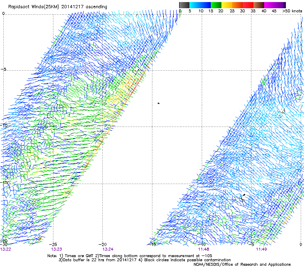Click the blue 10–15 knots legend swatch
The height and width of the screenshot is (267, 304).
205,5
